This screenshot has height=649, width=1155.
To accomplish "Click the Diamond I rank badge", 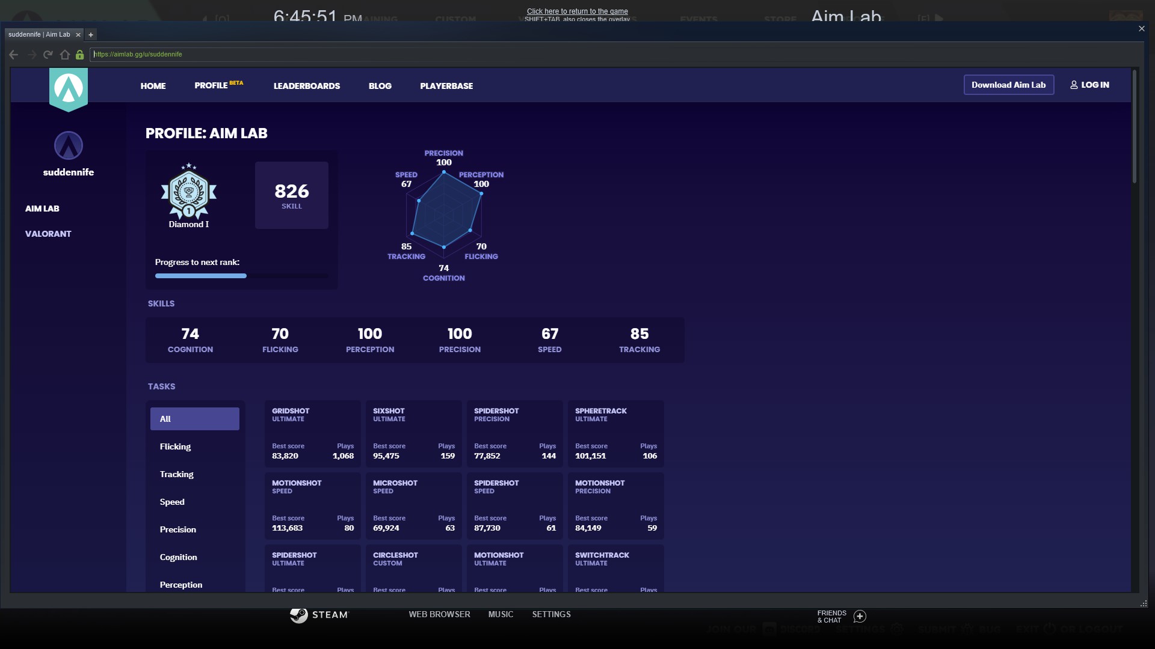I will point(189,192).
